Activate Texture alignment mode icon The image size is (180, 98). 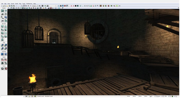click(6, 14)
